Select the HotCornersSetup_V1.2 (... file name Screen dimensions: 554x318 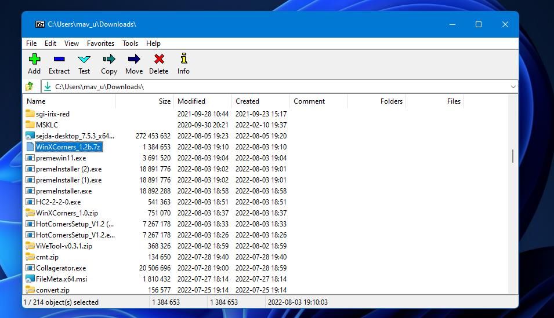click(x=75, y=224)
